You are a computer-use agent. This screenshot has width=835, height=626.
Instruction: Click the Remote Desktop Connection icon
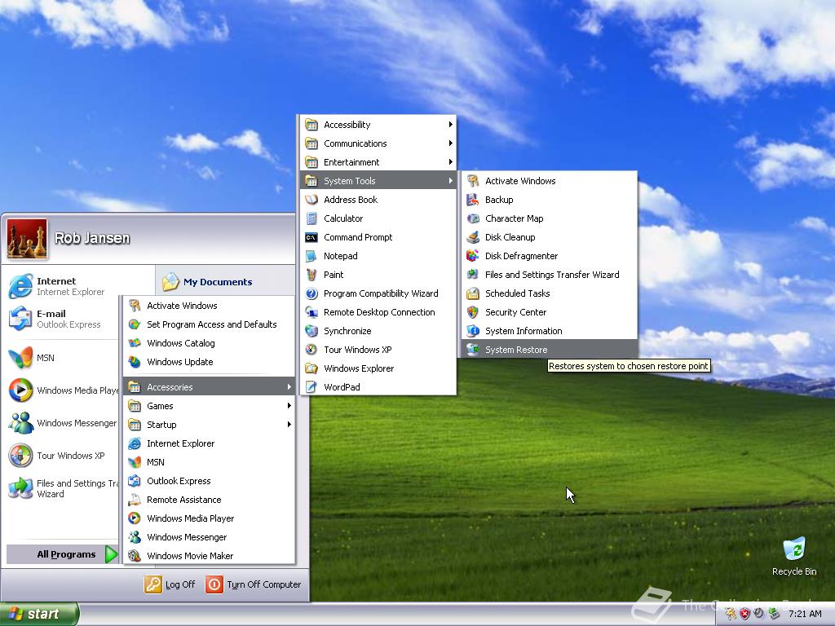tap(311, 312)
